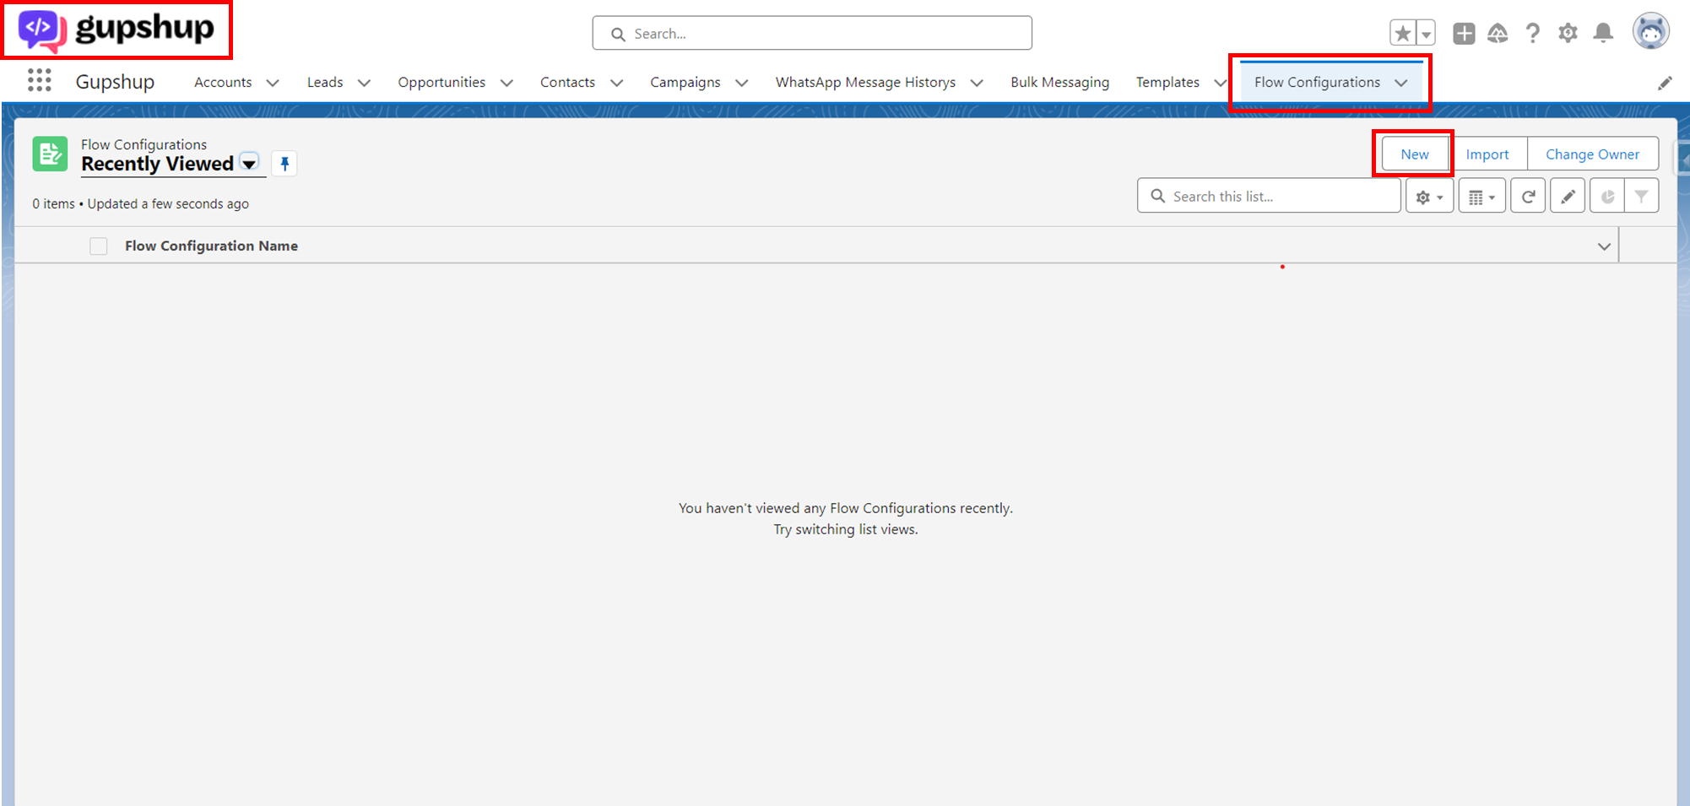Sort by Flow Configuration Name column header
The image size is (1690, 806).
[211, 246]
